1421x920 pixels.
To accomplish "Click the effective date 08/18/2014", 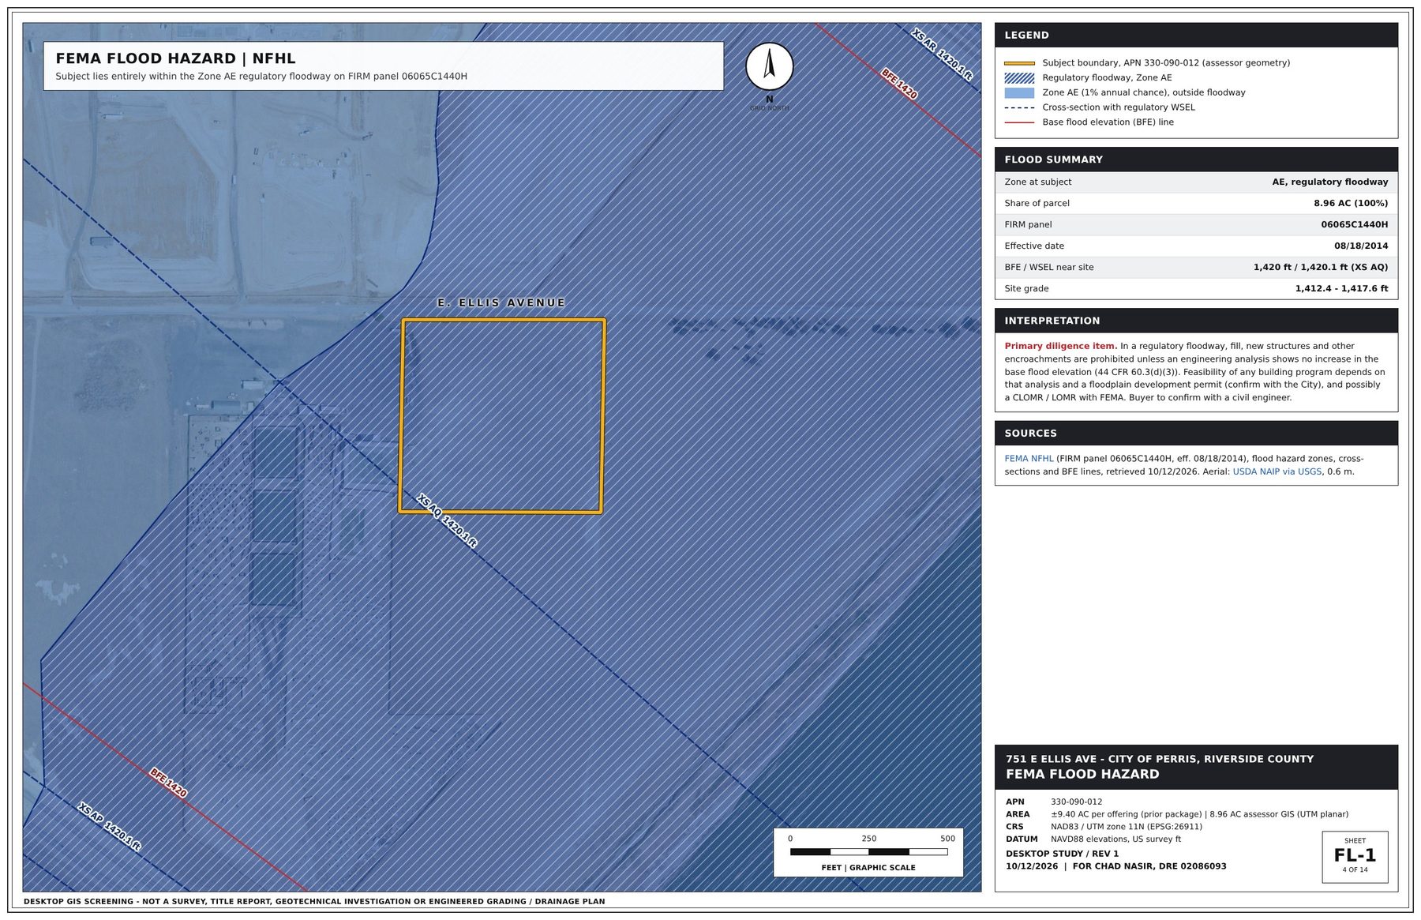I will point(1361,246).
